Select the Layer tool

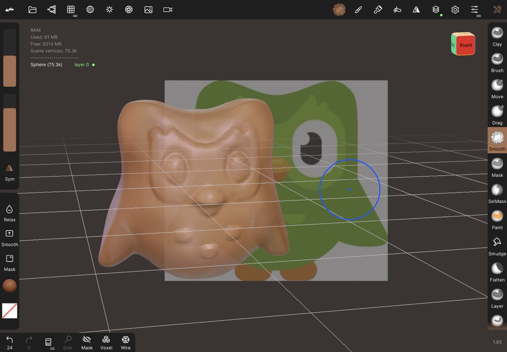click(497, 298)
